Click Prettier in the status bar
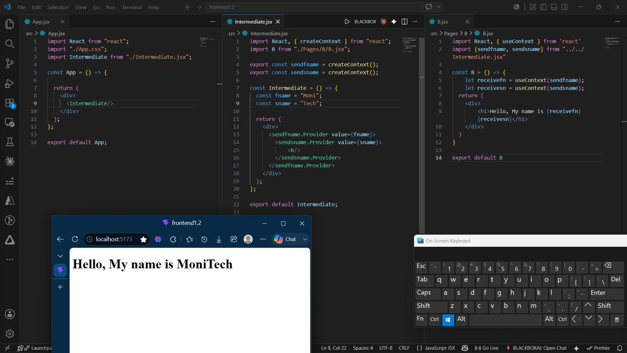The height and width of the screenshot is (353, 627). point(598,348)
